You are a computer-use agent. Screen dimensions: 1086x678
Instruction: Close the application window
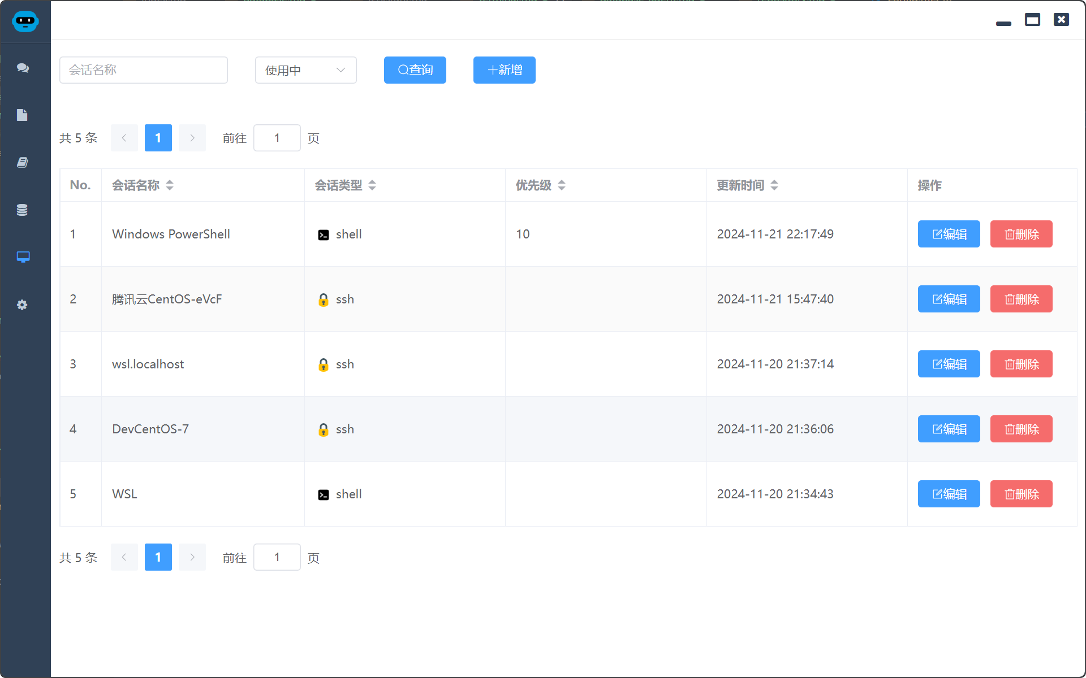1061,20
